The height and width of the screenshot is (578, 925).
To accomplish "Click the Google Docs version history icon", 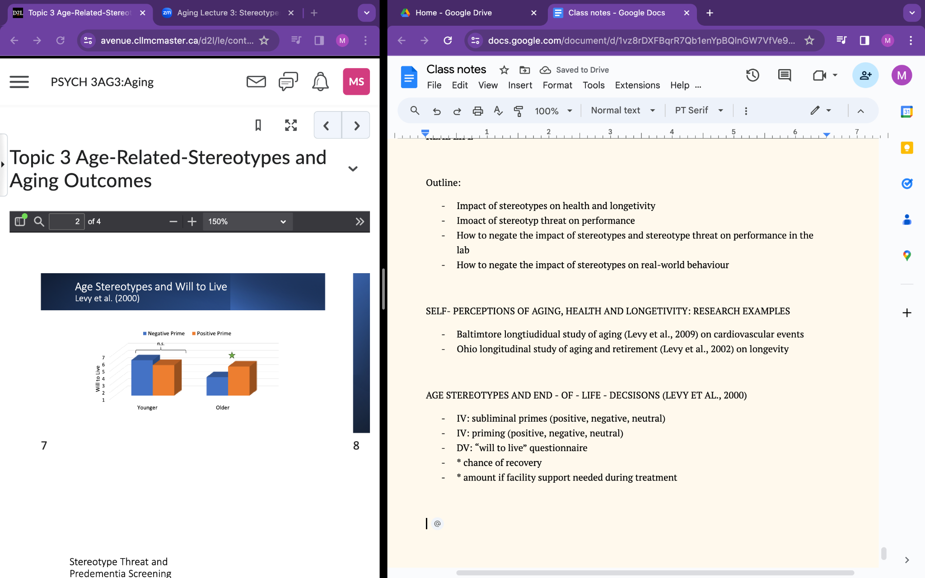I will [752, 75].
